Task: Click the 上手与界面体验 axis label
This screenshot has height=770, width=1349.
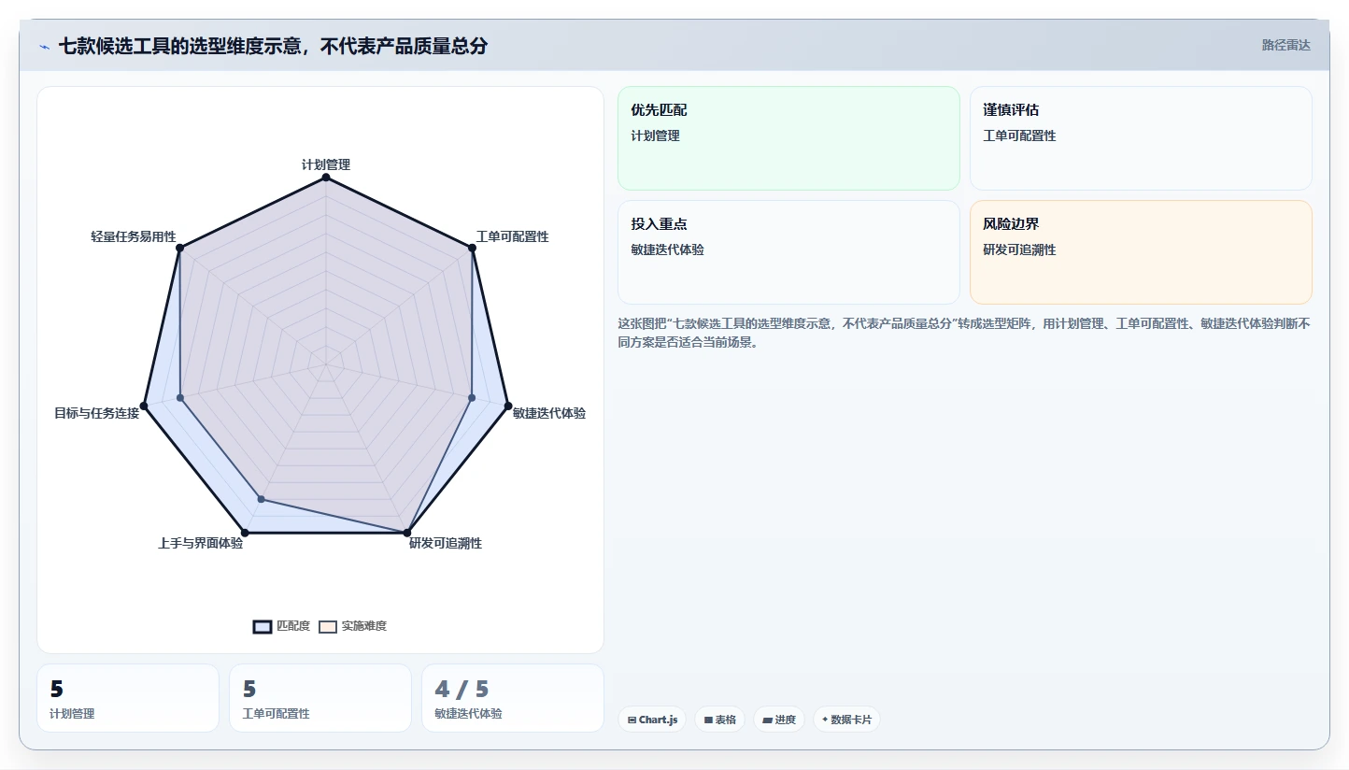Action: coord(201,543)
